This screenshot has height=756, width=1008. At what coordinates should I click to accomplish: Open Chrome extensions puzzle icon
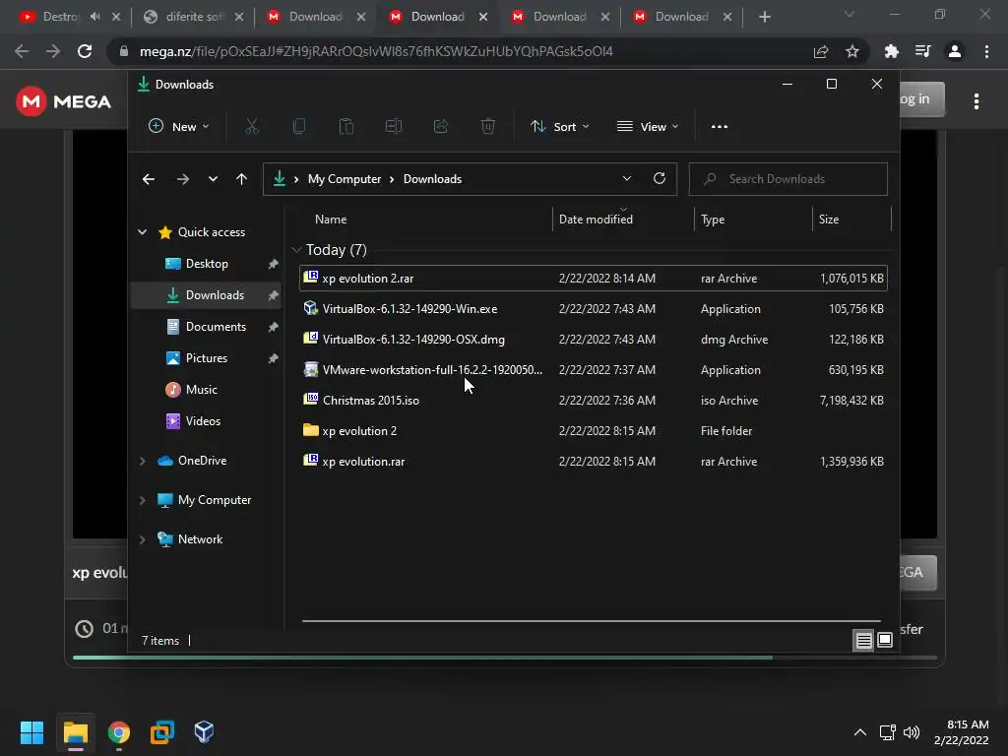coord(891,51)
